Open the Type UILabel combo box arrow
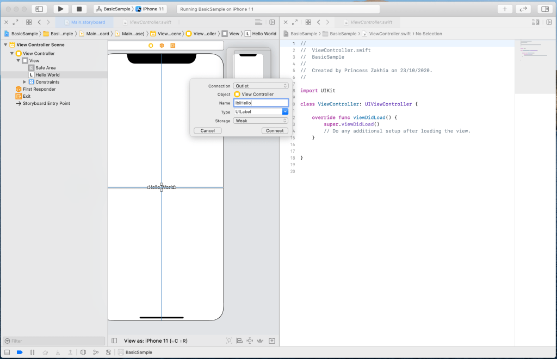This screenshot has height=359, width=557. coord(285,112)
